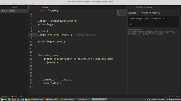181x101 pixels.
Task: Launch the green globe taskbar launcher
Action: 23,100
